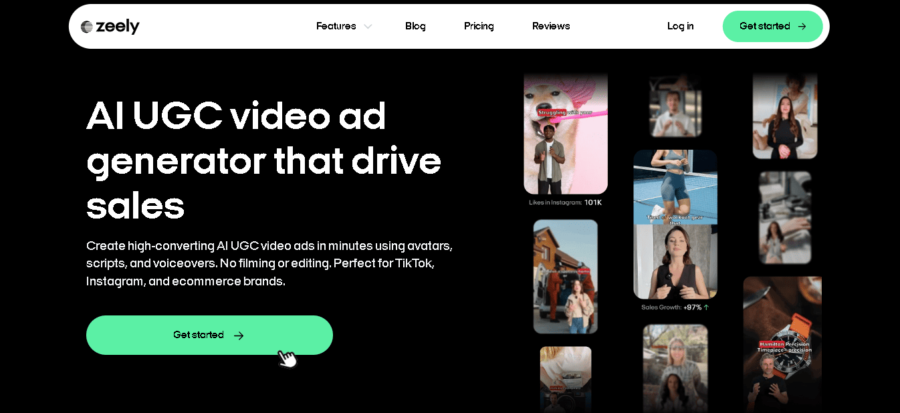Click the camera unboxing video thumbnail

pos(565,381)
